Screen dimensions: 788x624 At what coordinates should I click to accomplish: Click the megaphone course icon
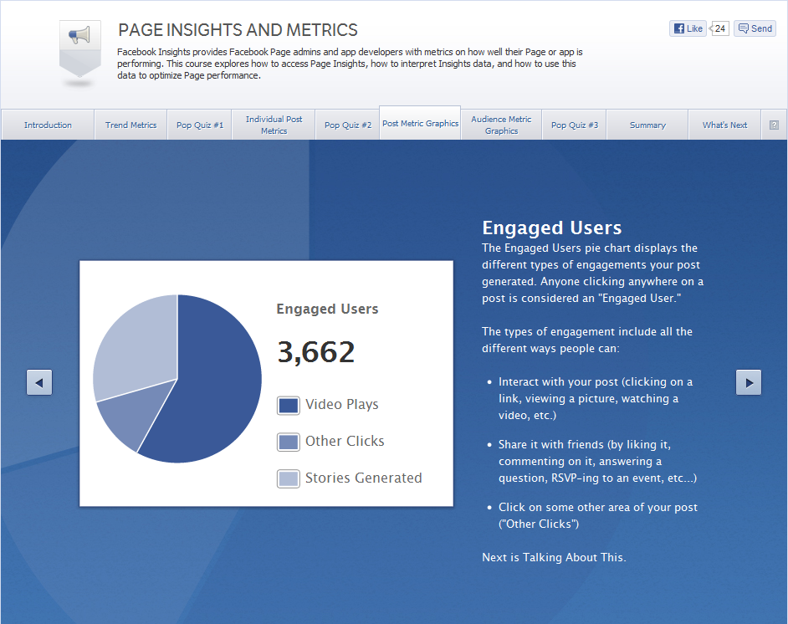click(80, 50)
